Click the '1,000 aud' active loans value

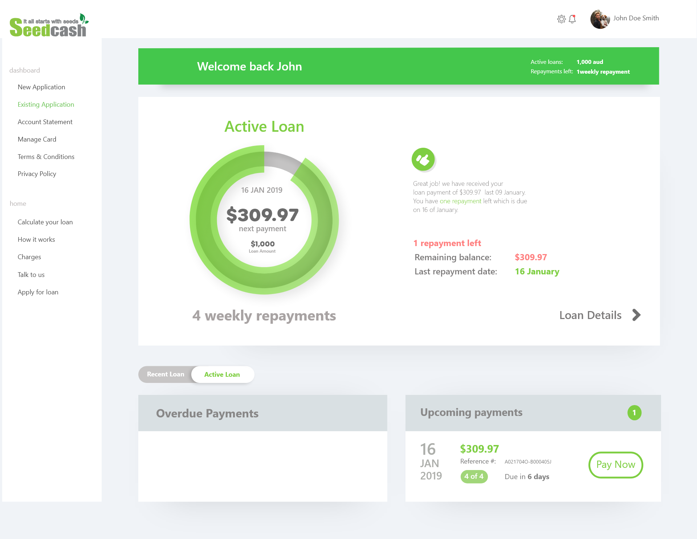pyautogui.click(x=590, y=62)
